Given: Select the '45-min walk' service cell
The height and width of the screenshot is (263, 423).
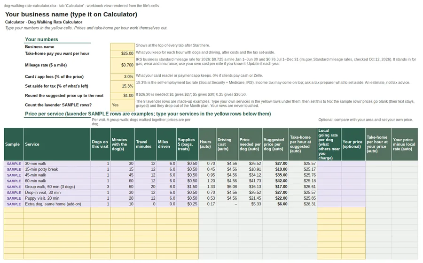Looking at the screenshot, I should (57, 175).
